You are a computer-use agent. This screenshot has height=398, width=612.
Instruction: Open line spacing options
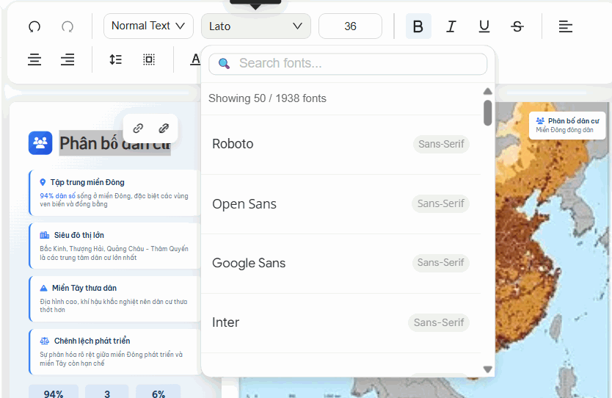point(115,59)
